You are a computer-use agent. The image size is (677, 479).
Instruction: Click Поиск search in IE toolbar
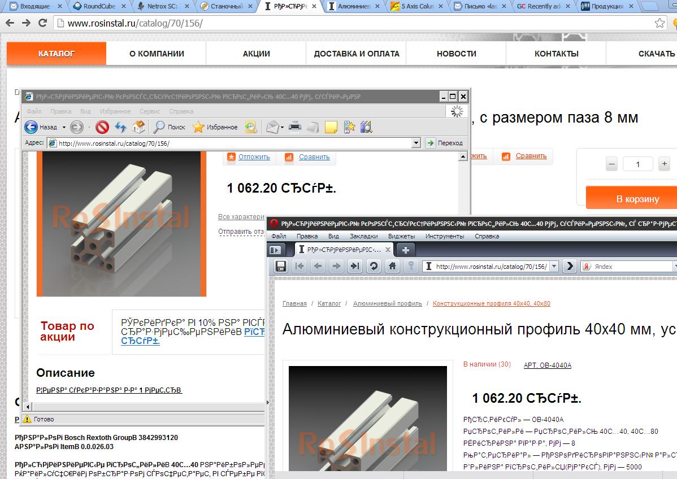point(170,127)
